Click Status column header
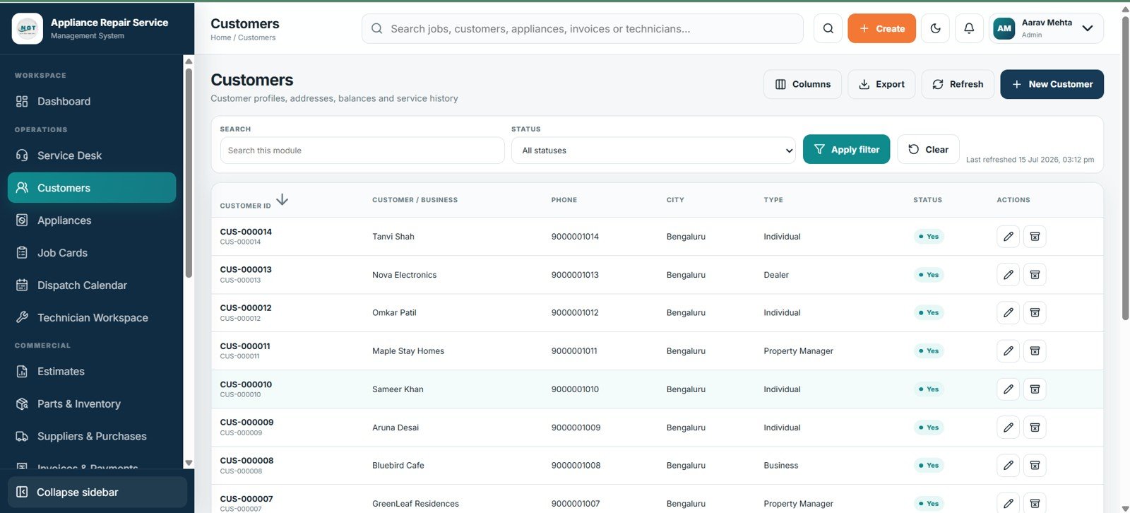1130x513 pixels. [927, 200]
